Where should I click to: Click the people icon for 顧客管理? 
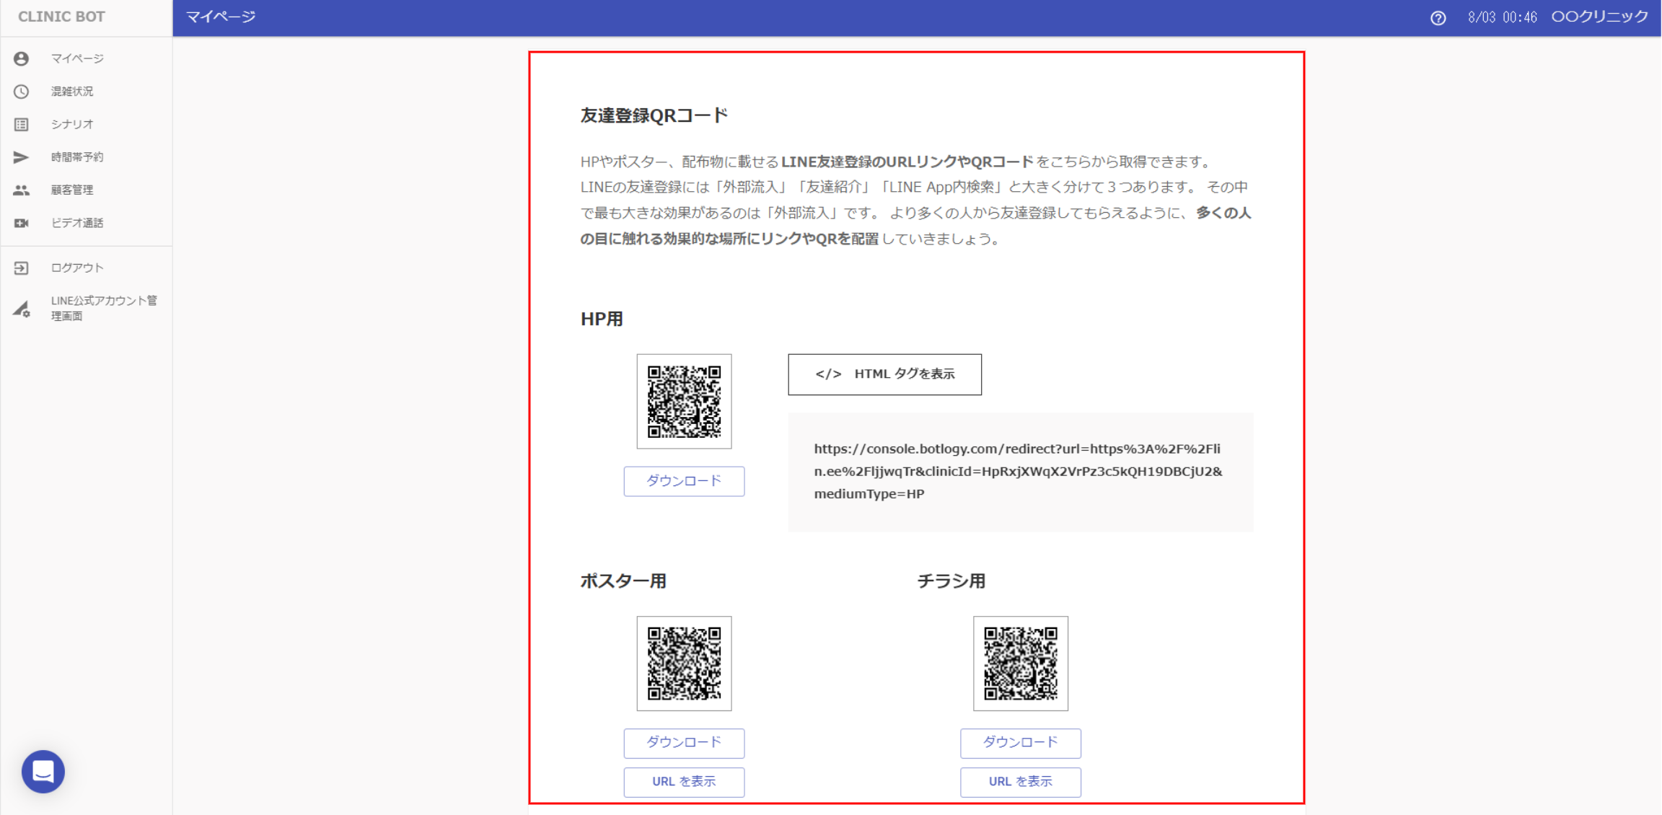click(21, 190)
